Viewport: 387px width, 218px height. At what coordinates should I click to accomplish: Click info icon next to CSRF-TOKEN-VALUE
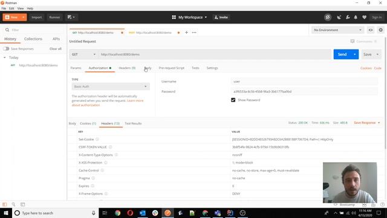click(x=110, y=147)
